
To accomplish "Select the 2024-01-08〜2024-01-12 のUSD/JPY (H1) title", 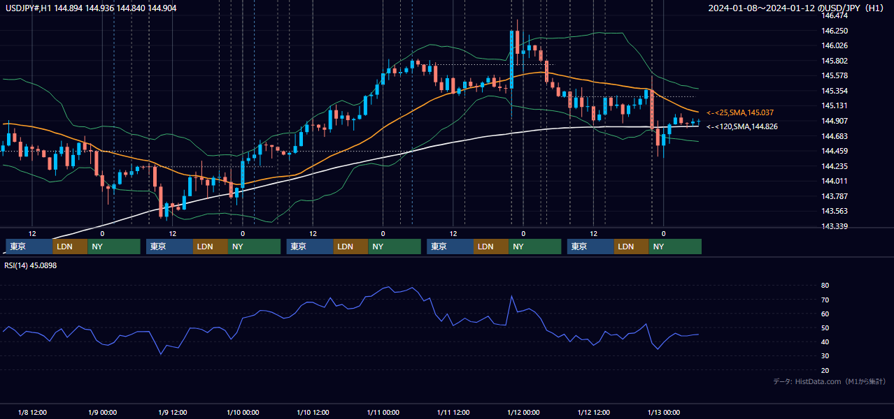I will click(797, 8).
